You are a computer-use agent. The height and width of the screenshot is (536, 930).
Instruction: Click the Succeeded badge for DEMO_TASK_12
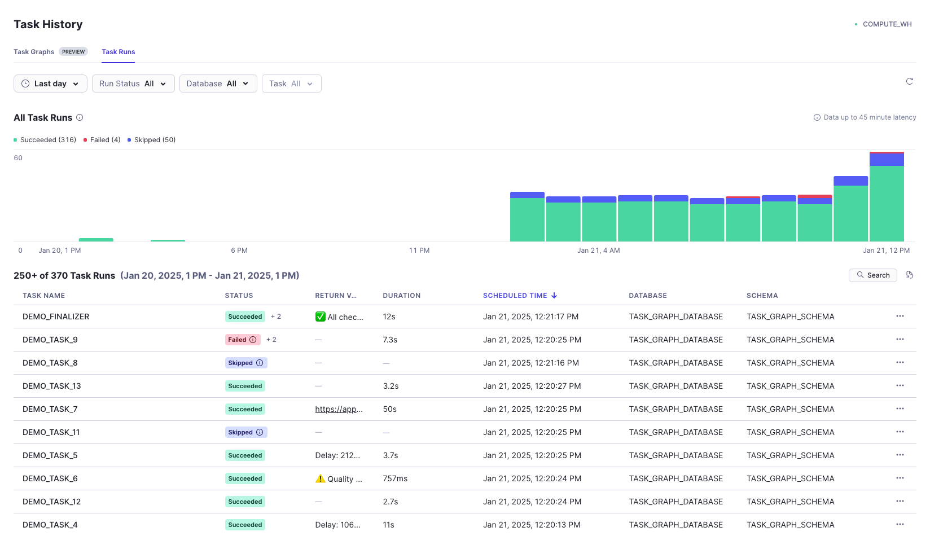[x=245, y=502]
